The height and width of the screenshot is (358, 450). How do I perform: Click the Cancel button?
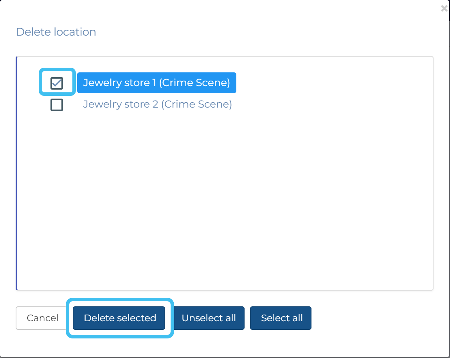(43, 318)
